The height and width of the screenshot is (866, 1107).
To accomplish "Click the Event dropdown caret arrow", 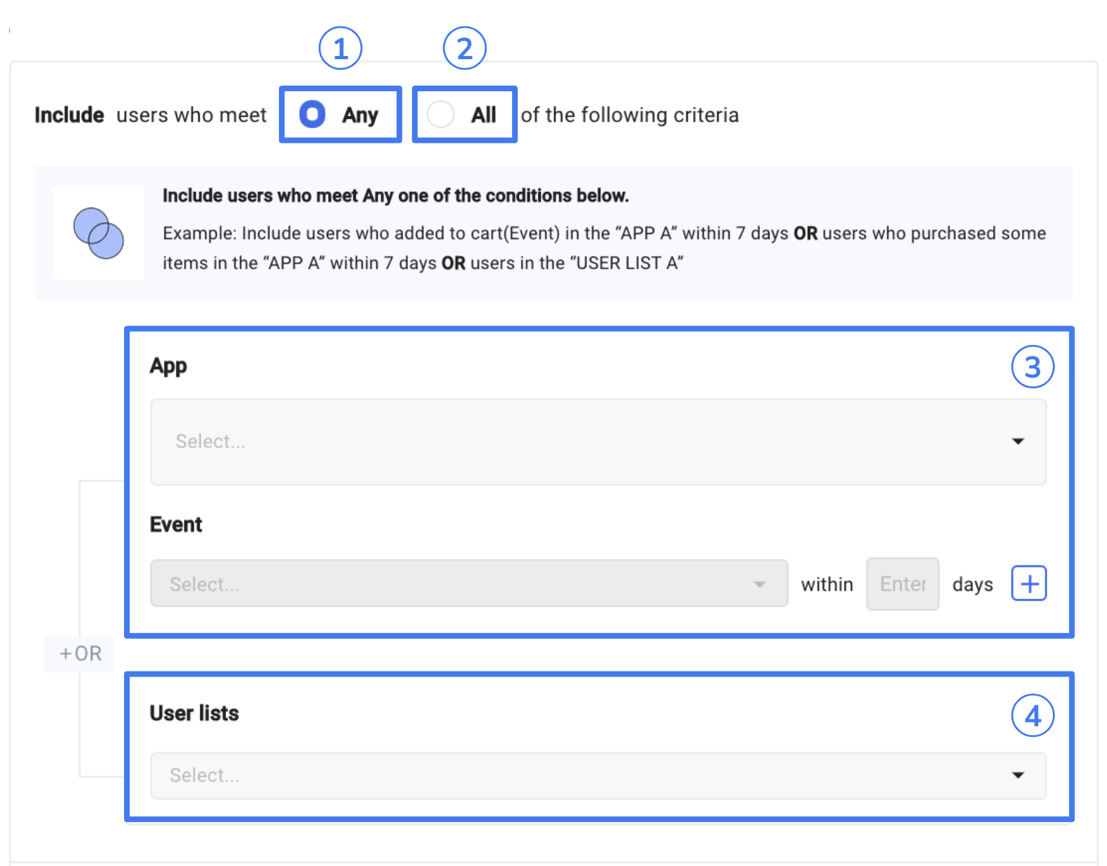I will click(x=759, y=584).
